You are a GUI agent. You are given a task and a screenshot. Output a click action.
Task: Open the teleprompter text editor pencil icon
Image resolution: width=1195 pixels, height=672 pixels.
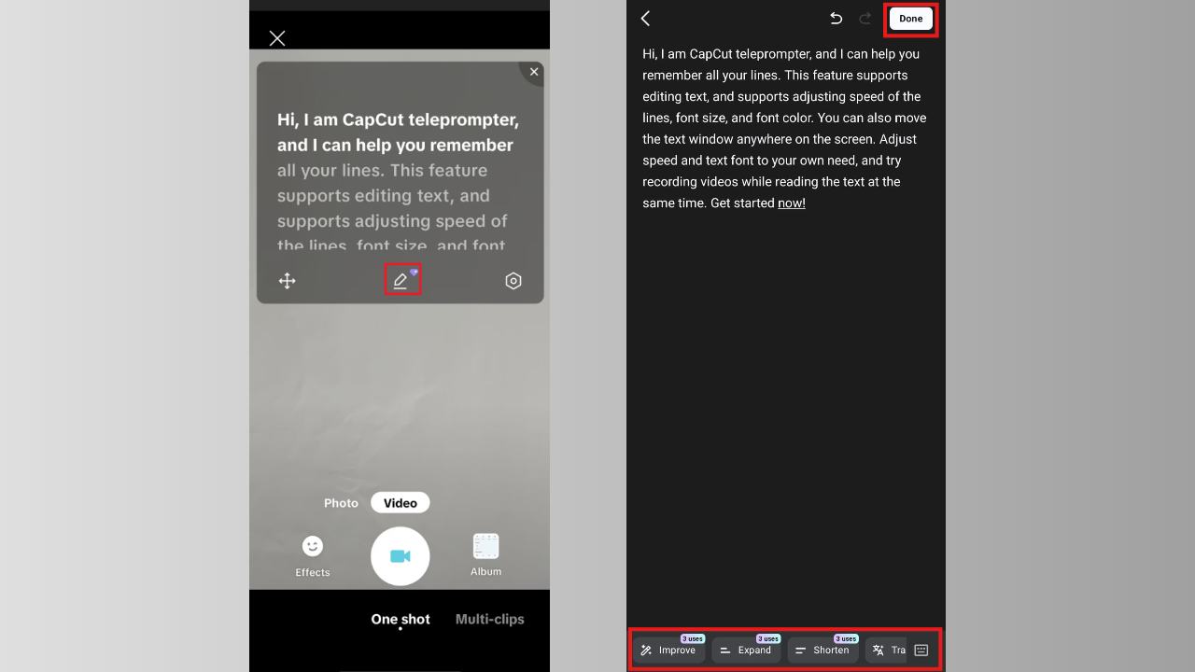pos(401,281)
